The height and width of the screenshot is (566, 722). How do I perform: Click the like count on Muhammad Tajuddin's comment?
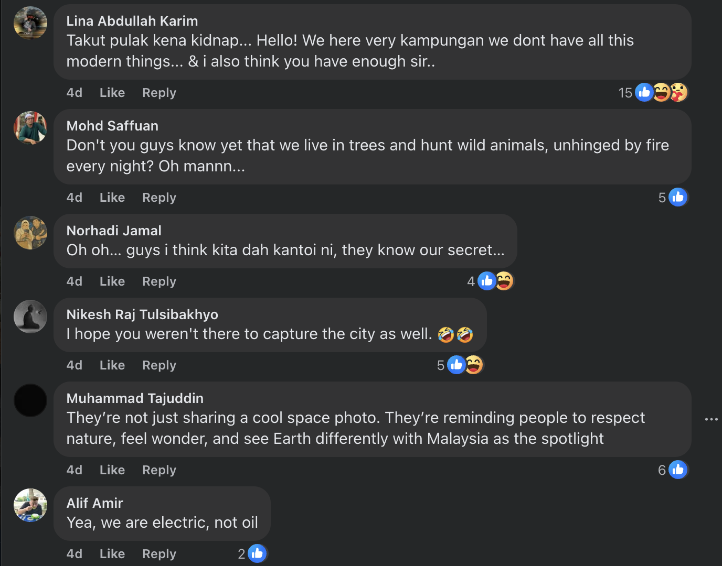point(662,470)
